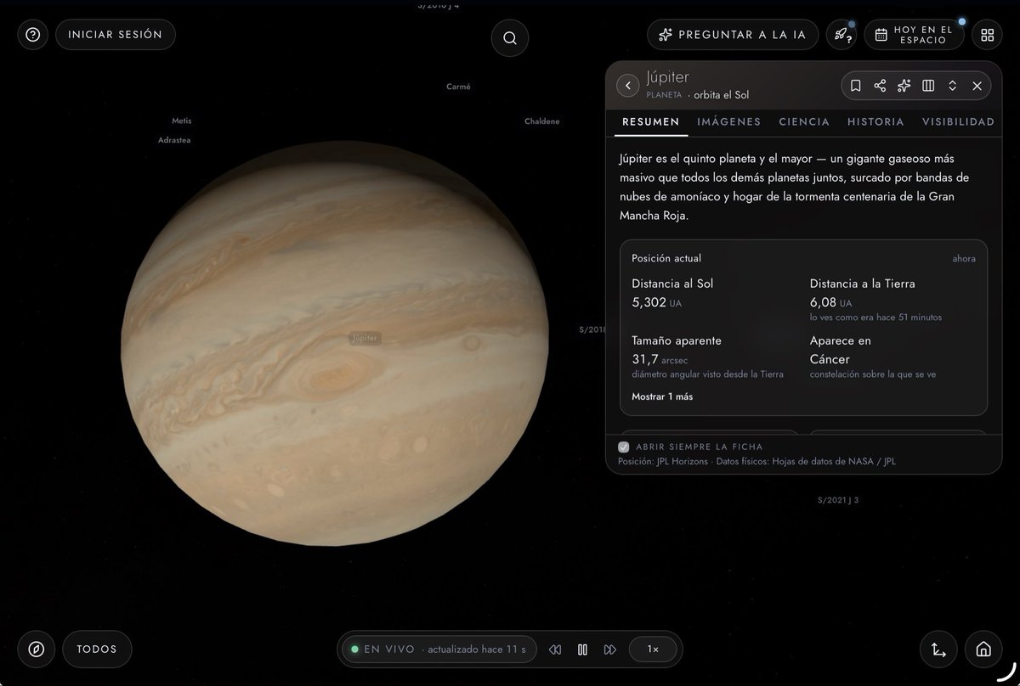
Task: Click Preguntar a la IA button
Action: [733, 35]
